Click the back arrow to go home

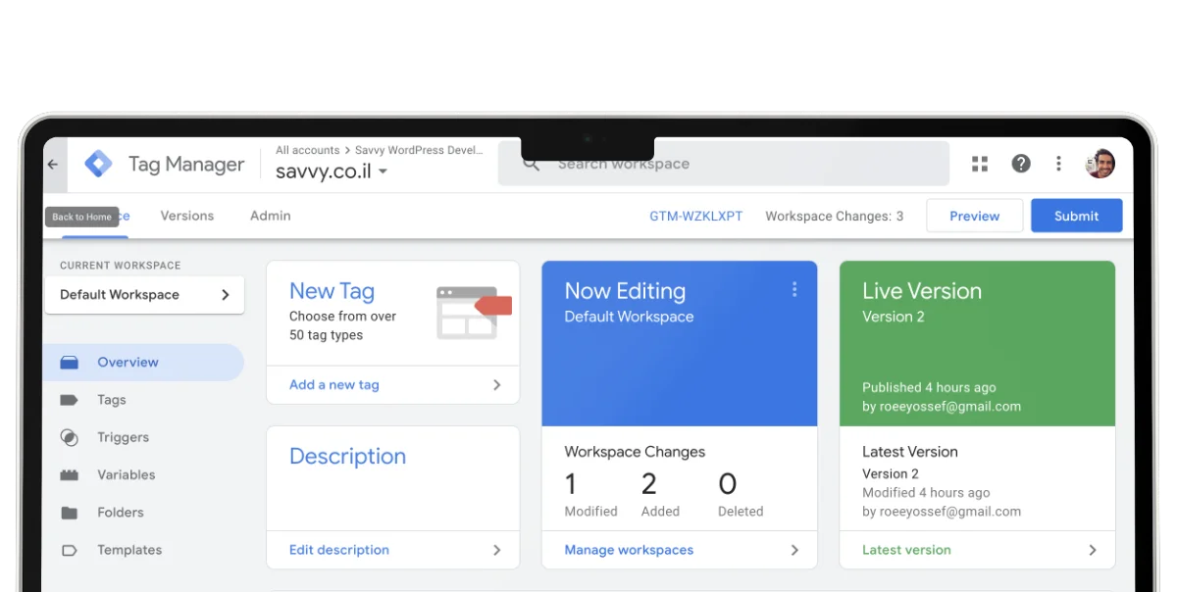pos(53,165)
